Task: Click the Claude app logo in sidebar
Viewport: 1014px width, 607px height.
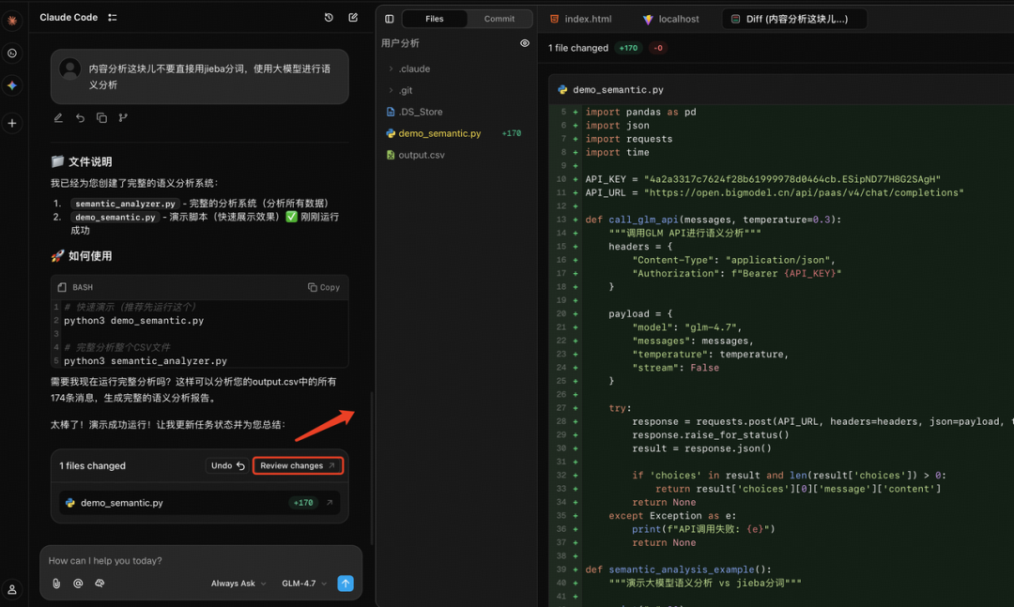Action: point(12,21)
